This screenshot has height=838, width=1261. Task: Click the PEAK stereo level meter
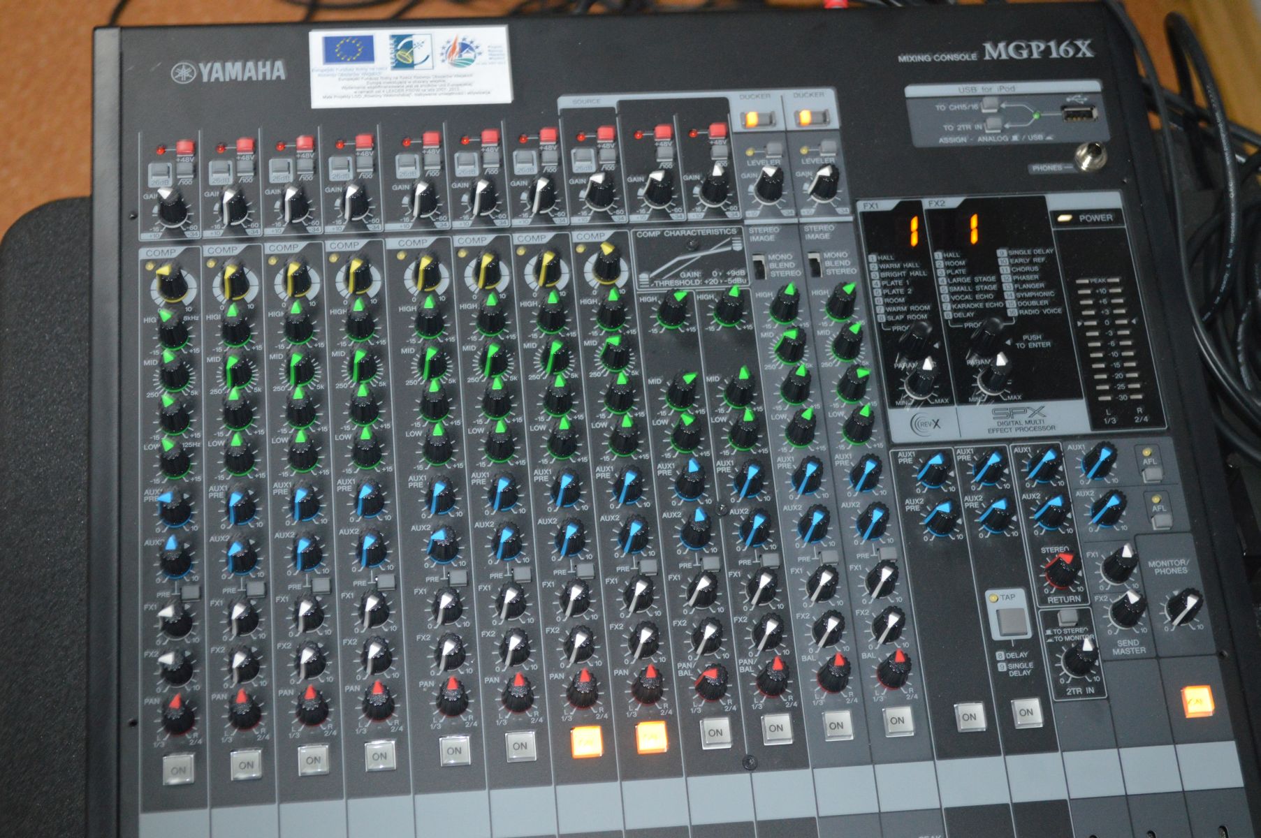coord(1110,339)
